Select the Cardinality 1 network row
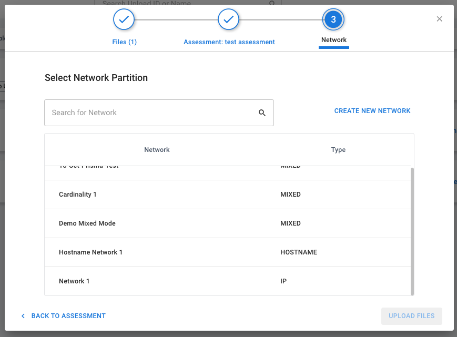 [x=157, y=194]
